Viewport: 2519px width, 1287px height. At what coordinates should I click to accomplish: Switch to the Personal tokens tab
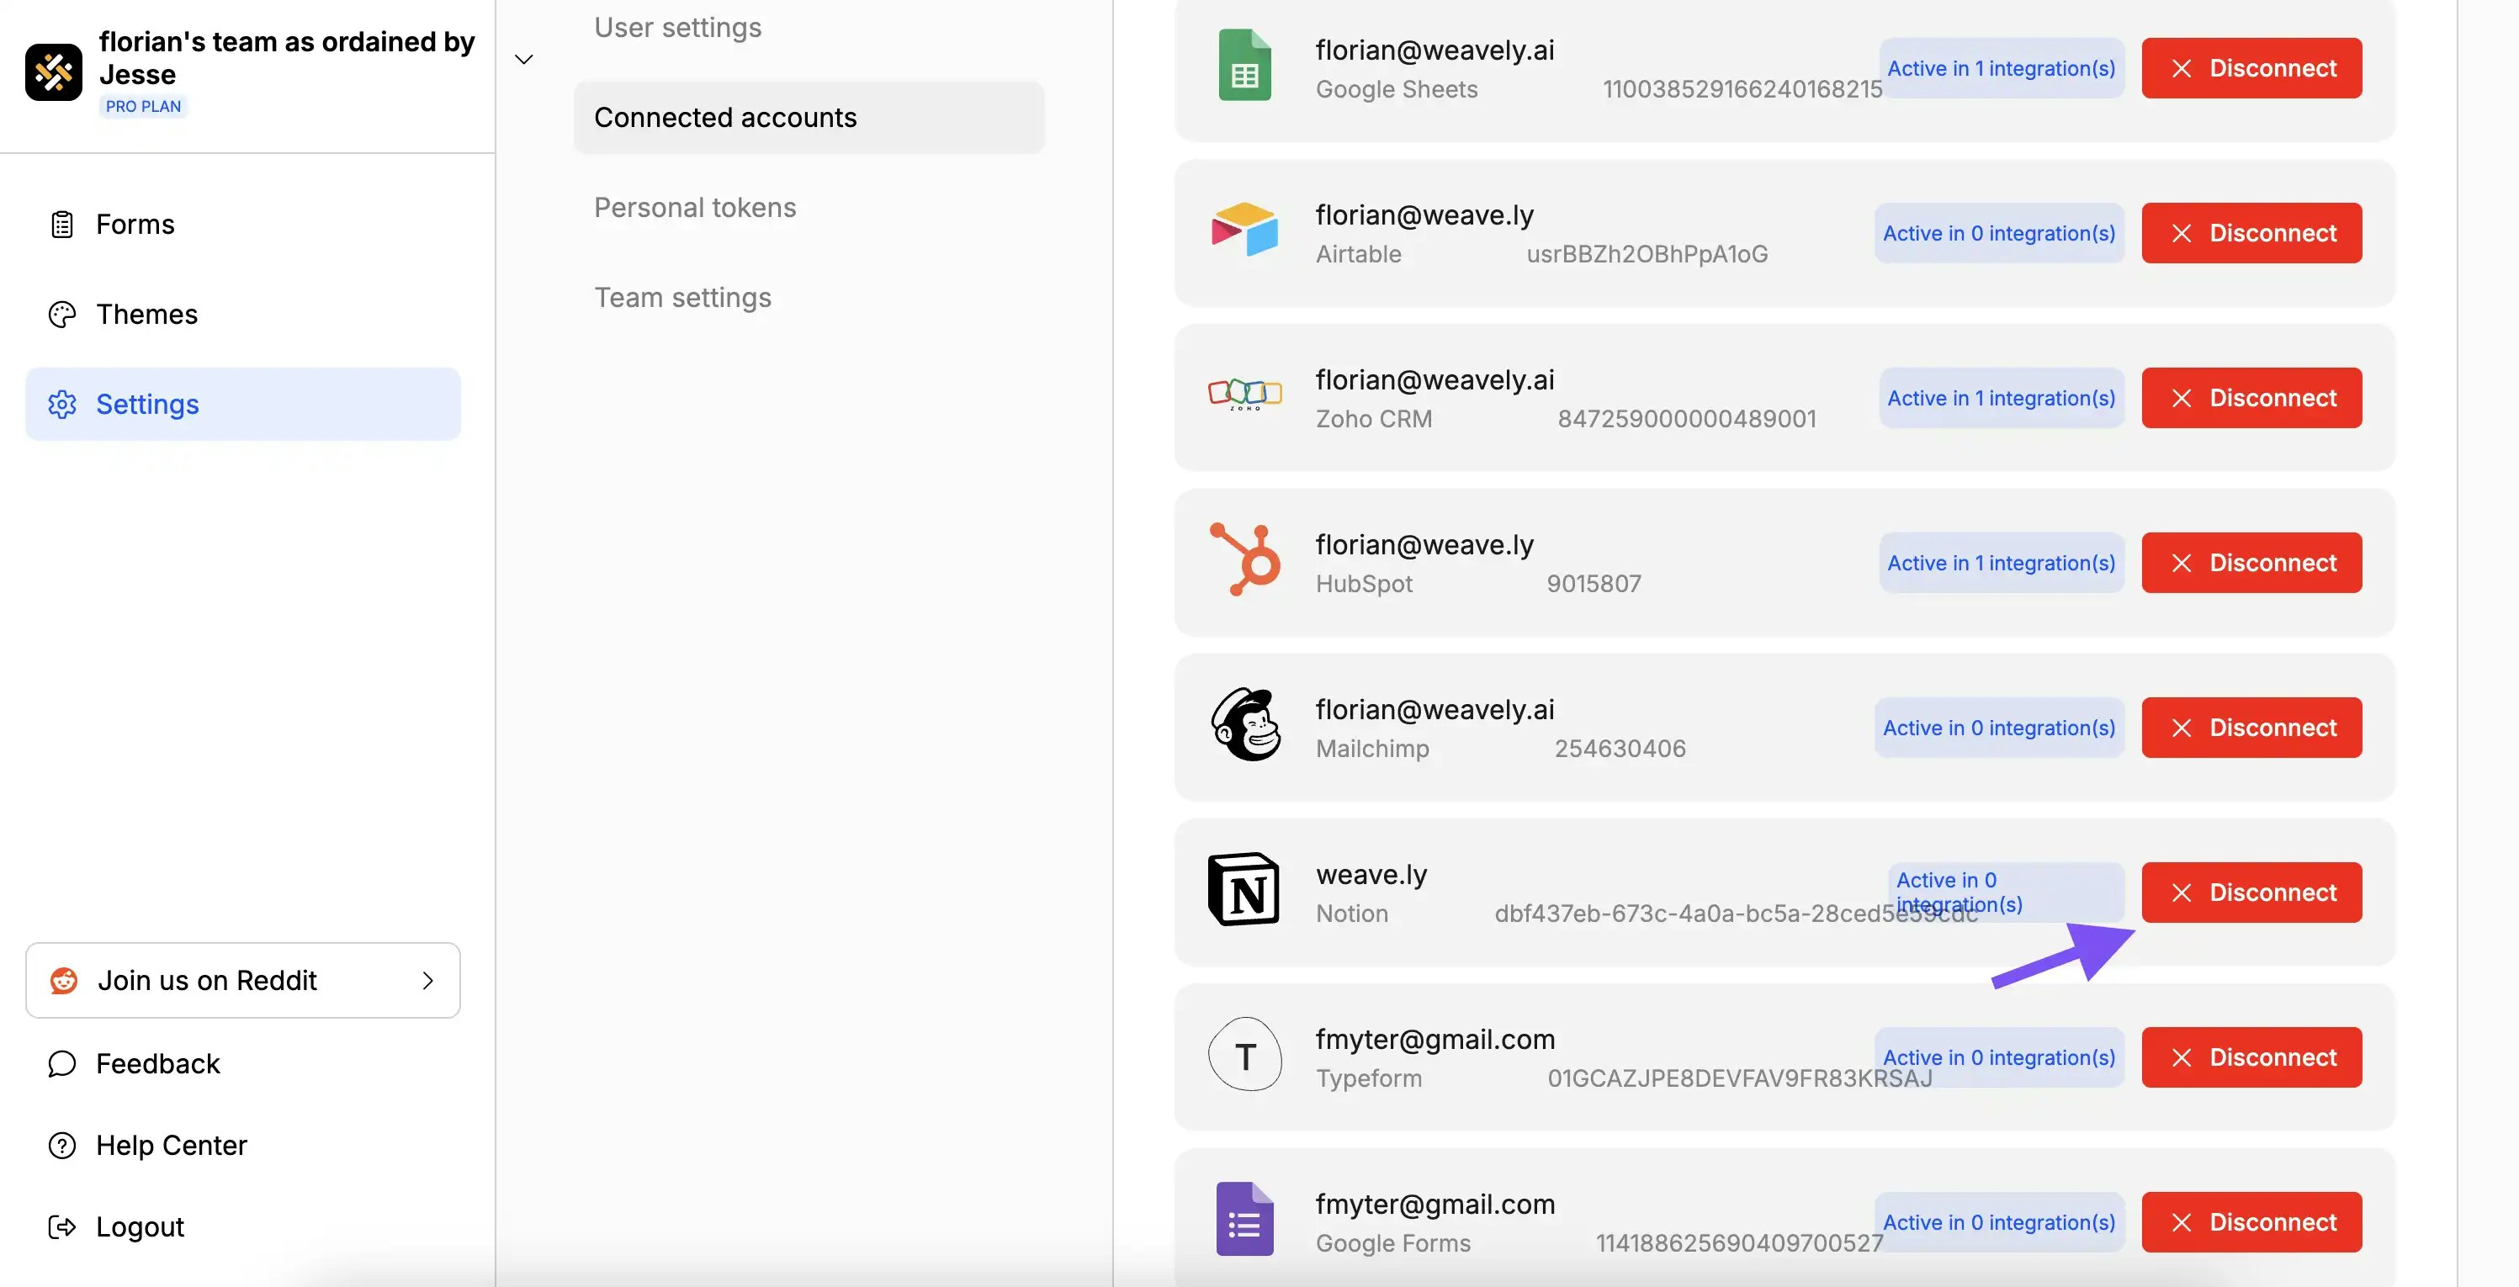click(x=694, y=206)
